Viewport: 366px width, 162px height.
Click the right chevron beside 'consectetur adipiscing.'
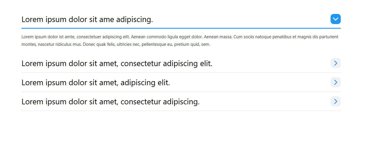[336, 101]
